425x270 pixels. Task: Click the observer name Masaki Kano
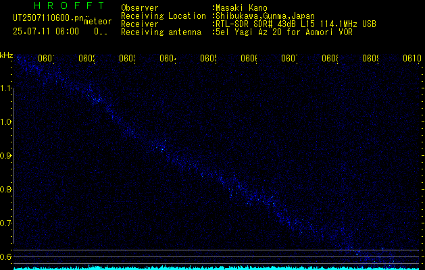click(x=241, y=8)
